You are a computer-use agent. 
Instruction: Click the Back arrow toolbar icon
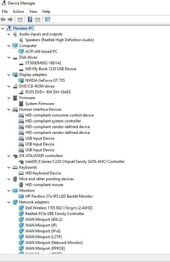click(x=3, y=20)
